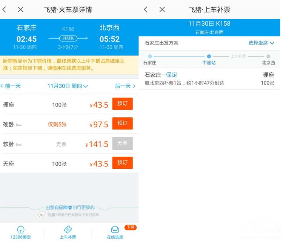Screen dimensions: 283x242
Task: Tap the 中途站 marker on route progress line
Action: coord(209,57)
